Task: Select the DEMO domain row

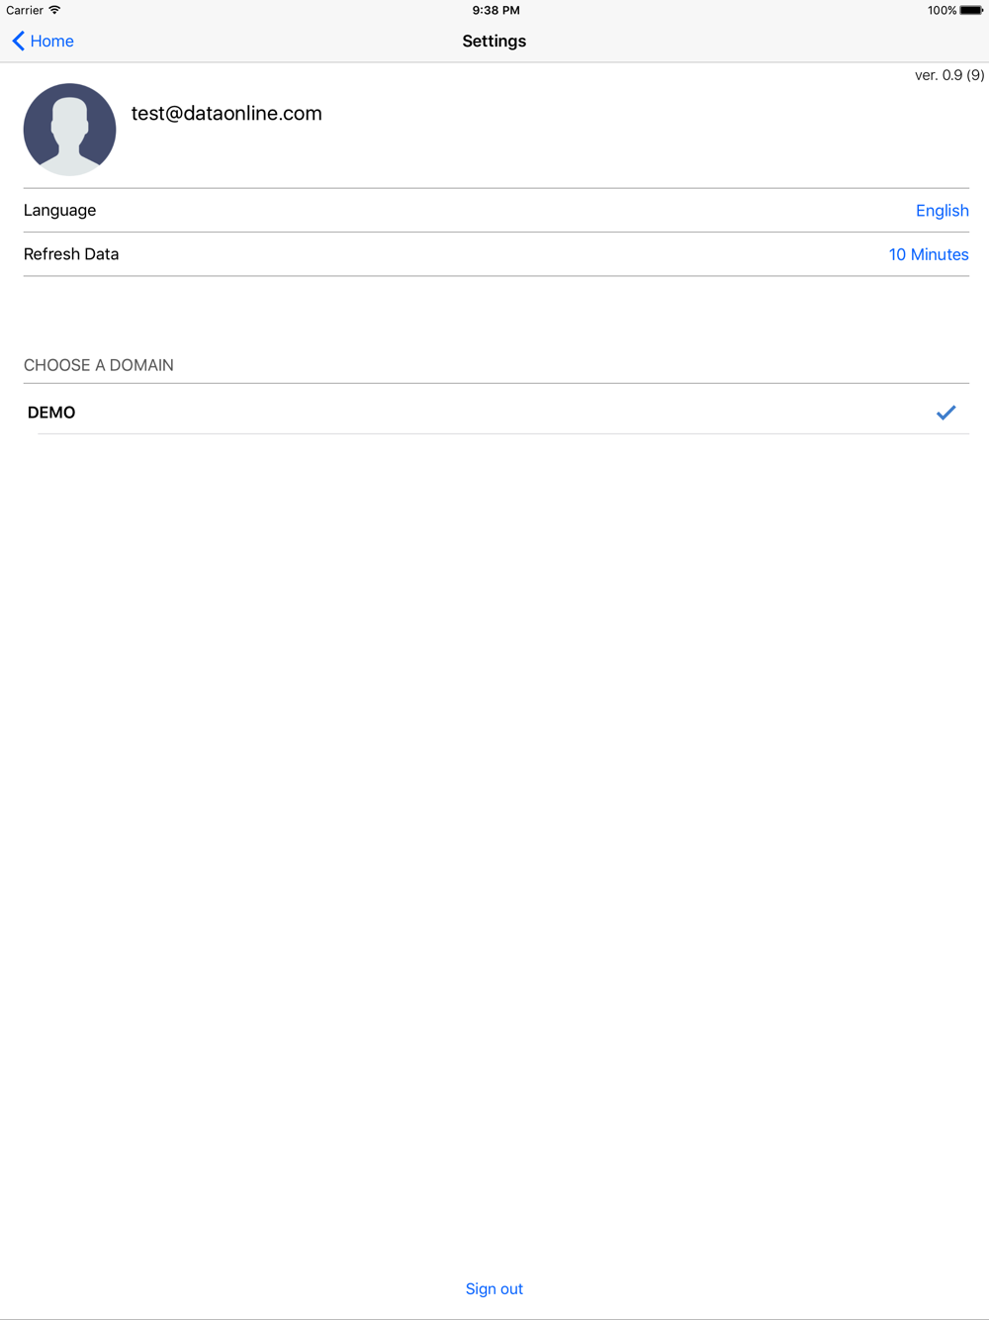Action: [396, 413]
